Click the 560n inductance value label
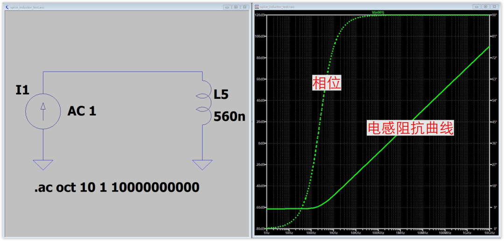The image size is (504, 241). click(229, 117)
